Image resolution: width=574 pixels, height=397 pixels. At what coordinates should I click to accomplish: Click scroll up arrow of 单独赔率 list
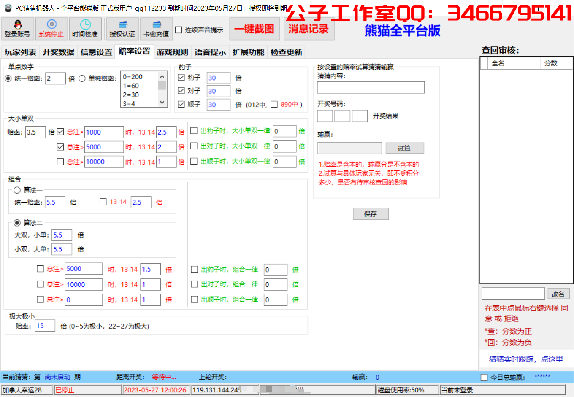click(x=162, y=76)
